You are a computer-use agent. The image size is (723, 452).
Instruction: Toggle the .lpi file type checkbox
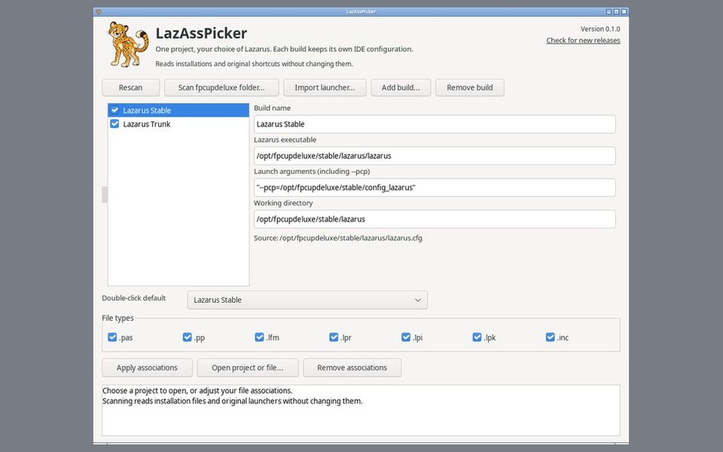point(406,337)
